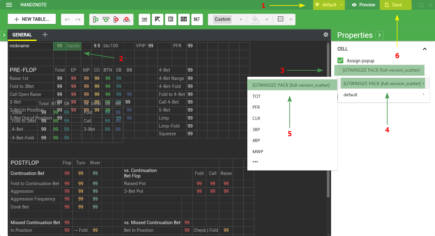Image resolution: width=435 pixels, height=236 pixels.
Task: Click the undo arrow icon
Action: [x=67, y=20]
